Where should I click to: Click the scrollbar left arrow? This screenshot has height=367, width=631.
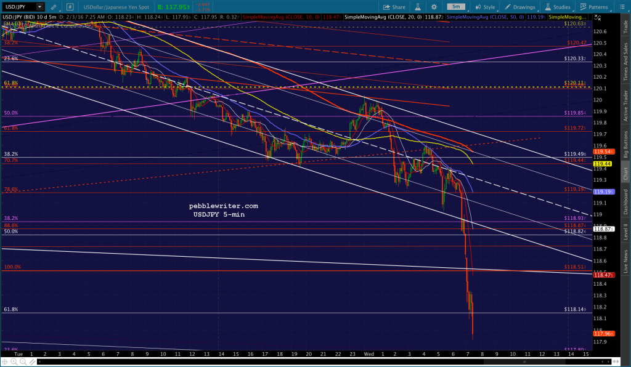point(39,362)
